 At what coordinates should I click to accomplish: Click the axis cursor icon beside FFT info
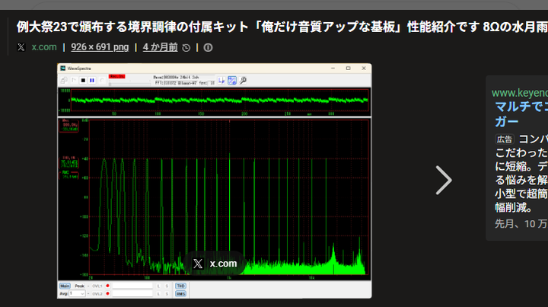pos(221,81)
